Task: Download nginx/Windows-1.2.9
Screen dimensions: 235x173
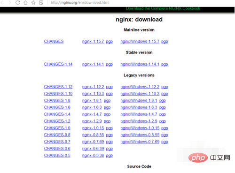Action: coord(139,121)
